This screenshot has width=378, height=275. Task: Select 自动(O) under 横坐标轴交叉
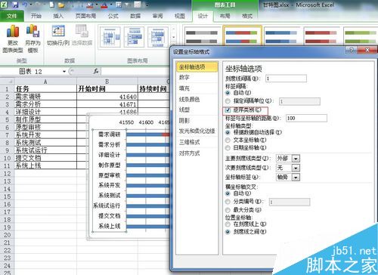point(228,193)
